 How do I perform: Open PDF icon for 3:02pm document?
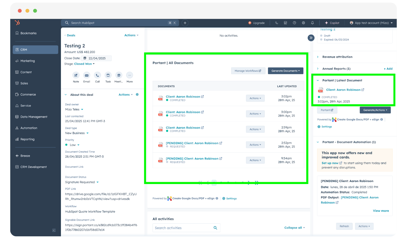coord(160,98)
